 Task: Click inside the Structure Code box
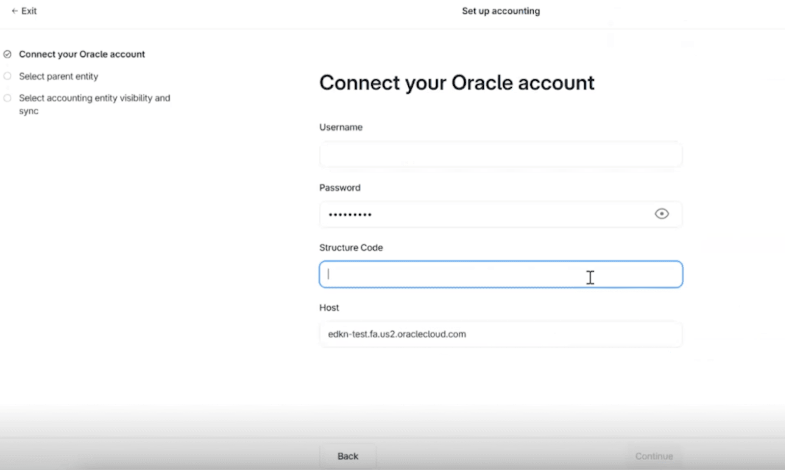(x=500, y=274)
